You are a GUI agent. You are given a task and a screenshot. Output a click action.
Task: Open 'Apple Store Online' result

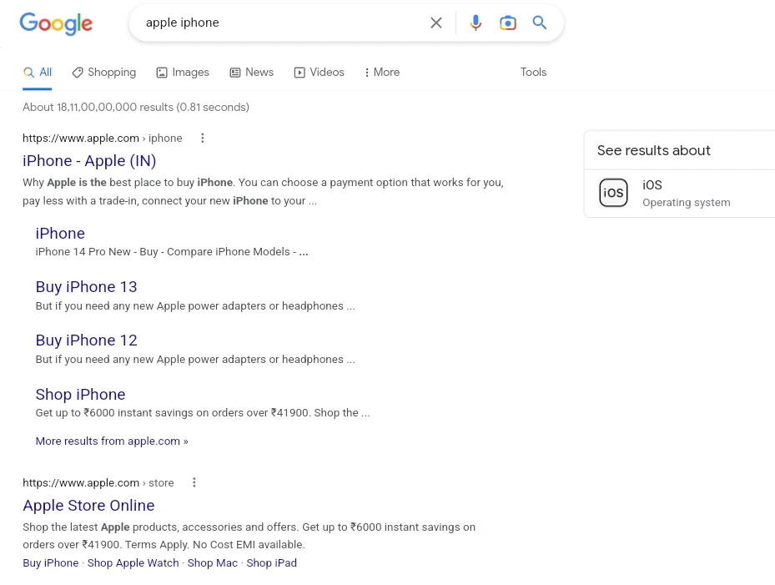pos(88,506)
